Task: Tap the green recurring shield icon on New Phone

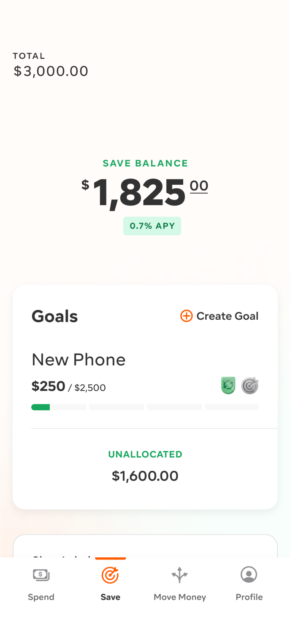Action: pyautogui.click(x=228, y=386)
